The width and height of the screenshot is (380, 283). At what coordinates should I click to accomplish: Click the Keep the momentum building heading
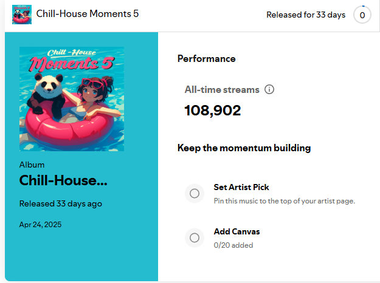(x=244, y=148)
